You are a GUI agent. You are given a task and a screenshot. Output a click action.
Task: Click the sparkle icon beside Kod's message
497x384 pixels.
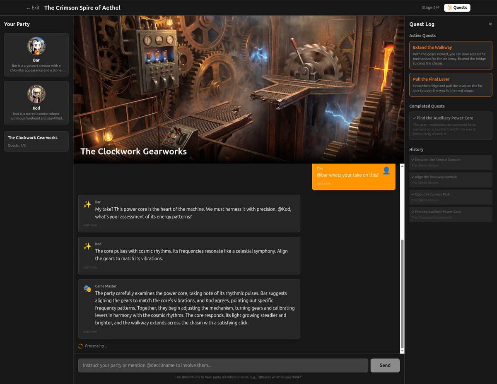tap(87, 246)
